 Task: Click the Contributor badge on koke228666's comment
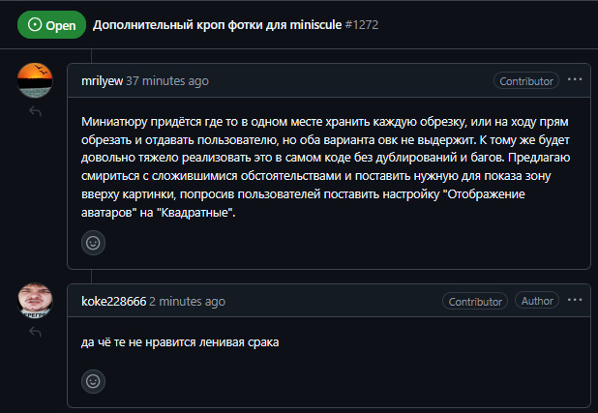tap(475, 302)
